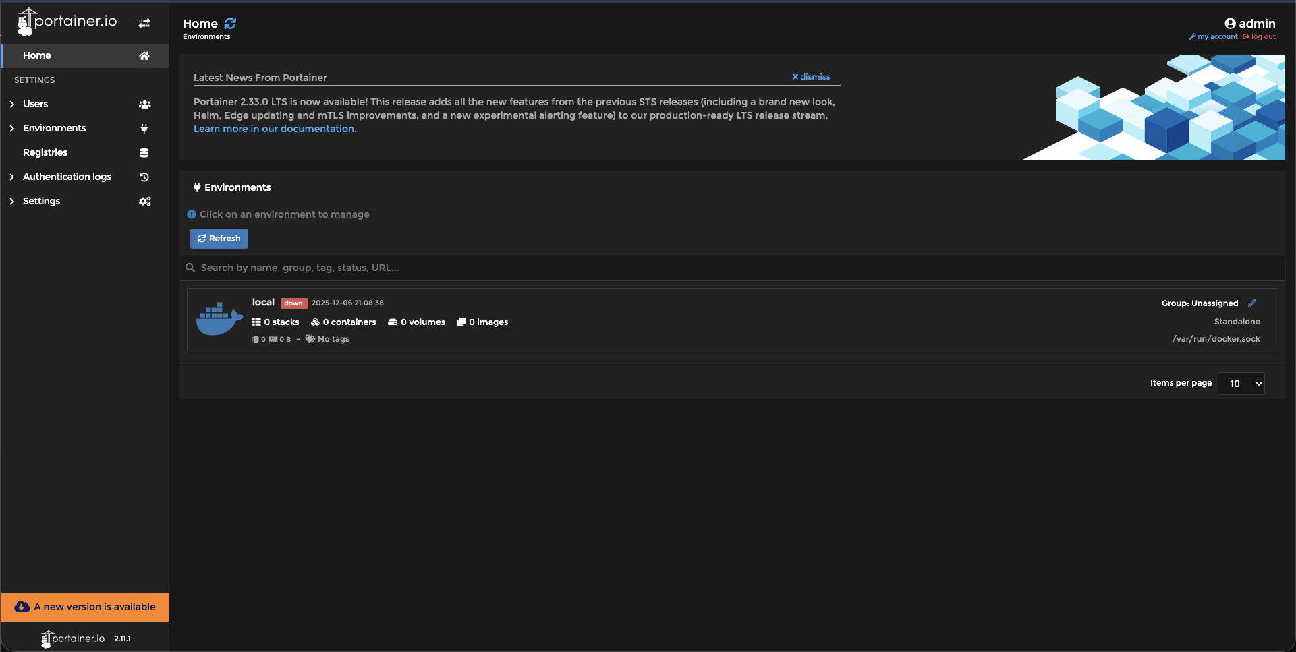Expand the Settings menu chevron
The image size is (1296, 652).
11,202
